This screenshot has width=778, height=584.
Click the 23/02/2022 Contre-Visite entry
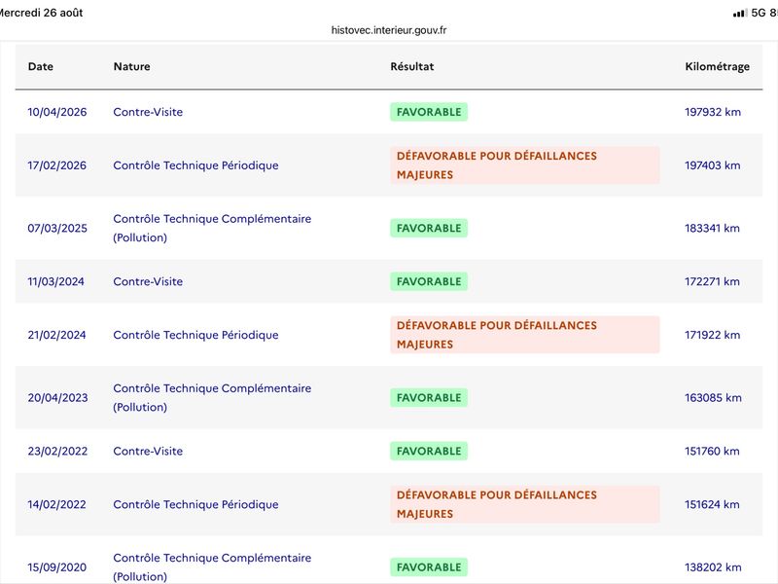pos(148,452)
